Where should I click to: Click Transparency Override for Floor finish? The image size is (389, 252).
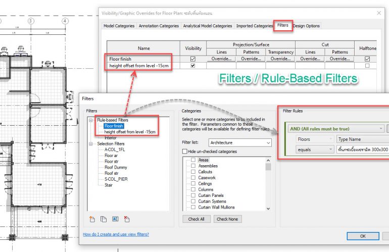pos(280,59)
